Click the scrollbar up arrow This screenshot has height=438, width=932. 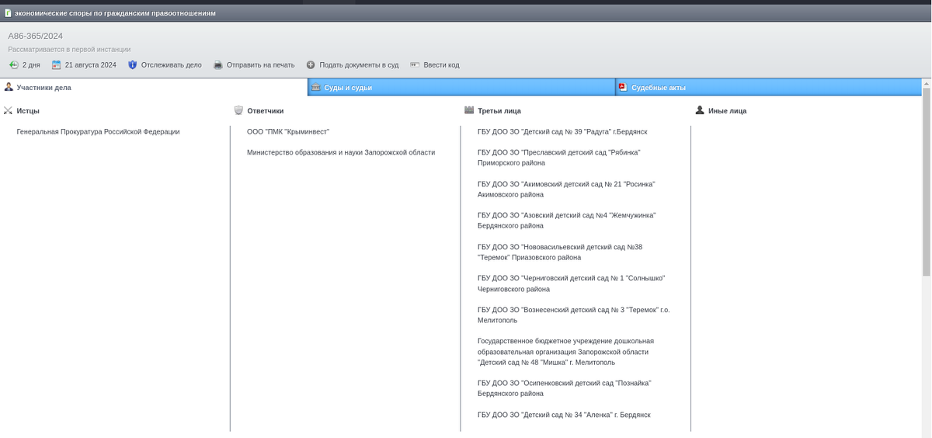(927, 82)
